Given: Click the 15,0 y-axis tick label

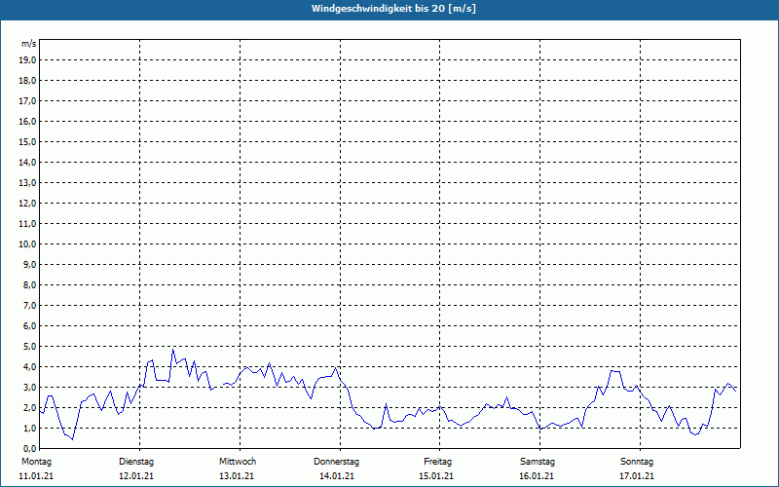Looking at the screenshot, I should coord(28,141).
